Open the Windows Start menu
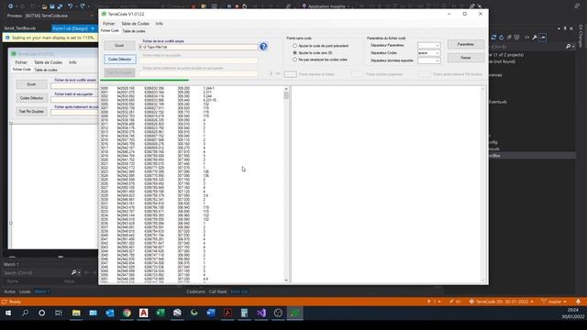 point(8,313)
